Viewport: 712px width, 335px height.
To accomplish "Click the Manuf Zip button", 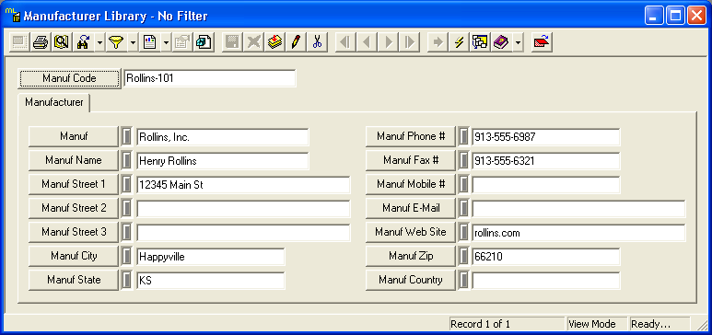I will [x=411, y=256].
